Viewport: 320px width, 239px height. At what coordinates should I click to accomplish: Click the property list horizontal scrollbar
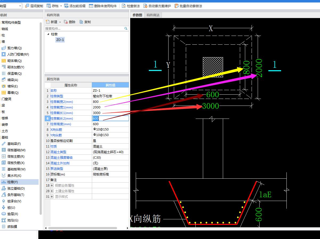click(x=83, y=228)
